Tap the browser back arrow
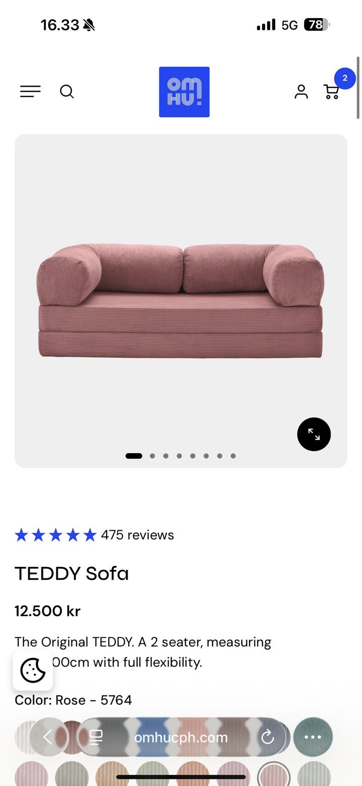 (x=48, y=738)
